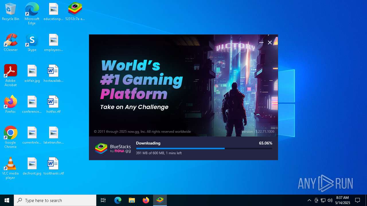
Task: Open Firefox desktop shortcut
Action: click(11, 105)
